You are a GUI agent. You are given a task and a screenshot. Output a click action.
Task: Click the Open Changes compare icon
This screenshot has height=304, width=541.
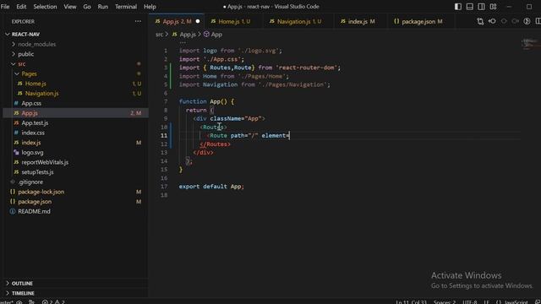coord(480,21)
